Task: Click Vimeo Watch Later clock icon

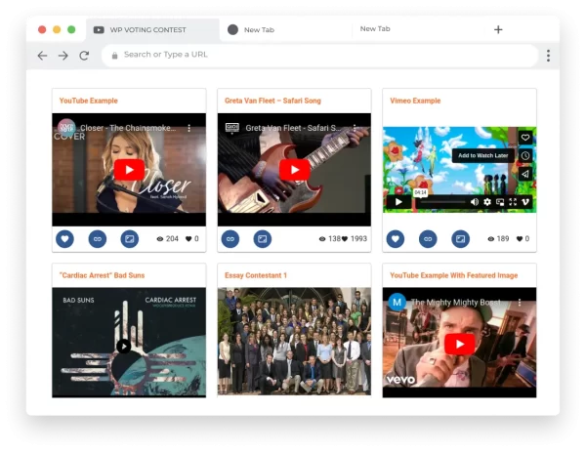Action: (x=525, y=155)
